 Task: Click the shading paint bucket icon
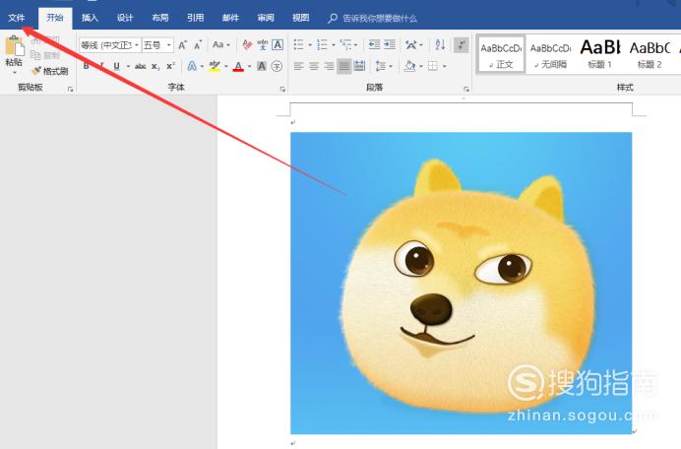click(x=409, y=66)
